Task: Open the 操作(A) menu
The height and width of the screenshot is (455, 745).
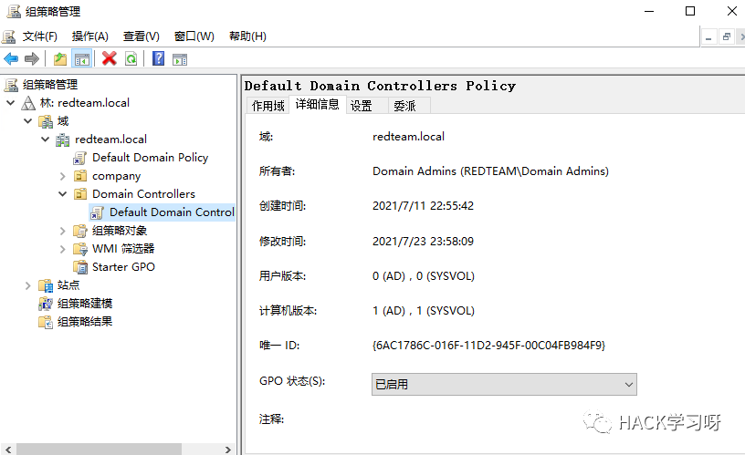Action: [89, 36]
